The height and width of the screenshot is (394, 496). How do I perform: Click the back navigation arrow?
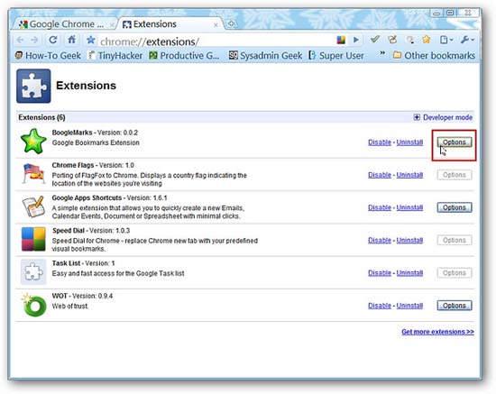[20, 40]
